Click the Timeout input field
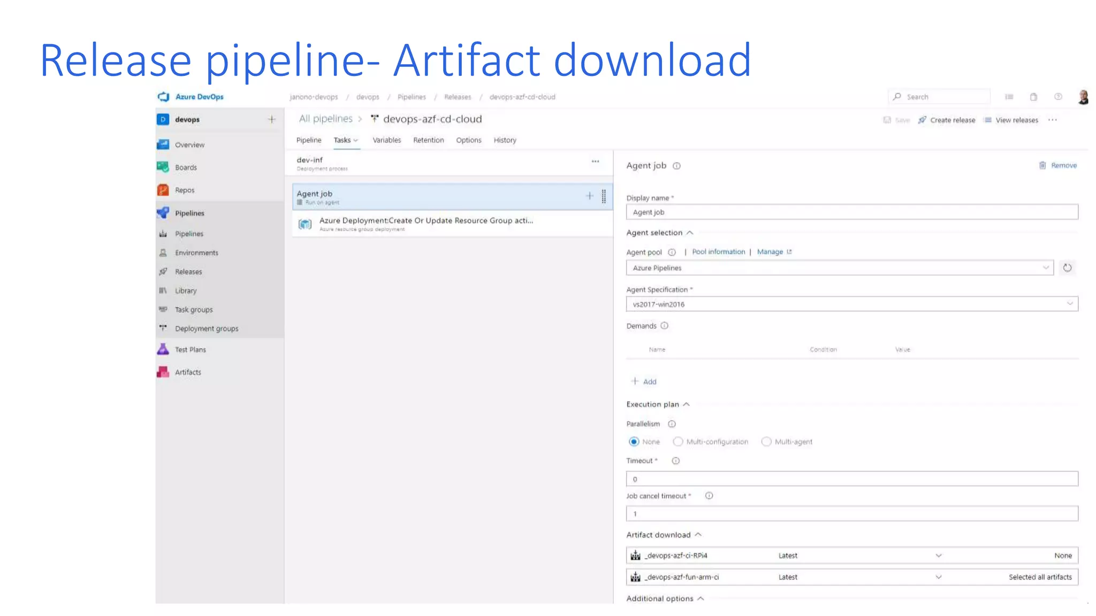Image resolution: width=1096 pixels, height=616 pixels. click(851, 479)
